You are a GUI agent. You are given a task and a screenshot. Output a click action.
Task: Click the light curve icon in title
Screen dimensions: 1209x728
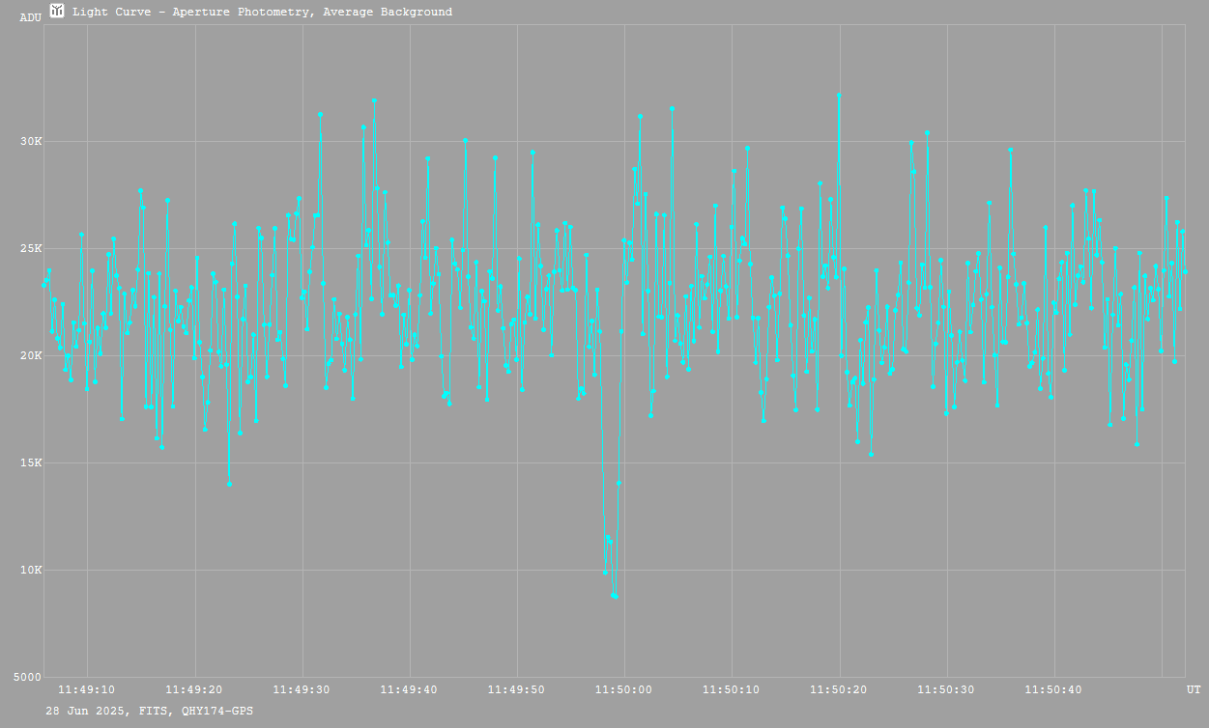[x=57, y=11]
